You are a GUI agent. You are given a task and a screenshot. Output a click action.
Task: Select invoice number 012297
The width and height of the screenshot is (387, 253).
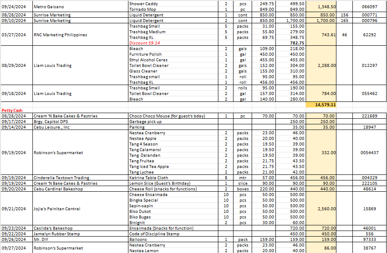pos(369,65)
